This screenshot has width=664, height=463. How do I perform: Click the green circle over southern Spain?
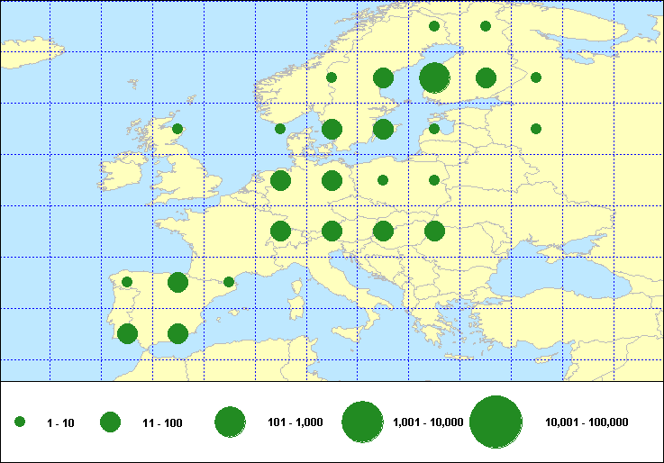coord(177,333)
